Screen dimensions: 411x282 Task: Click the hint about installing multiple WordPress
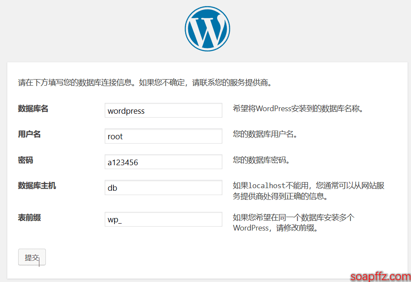tap(294, 222)
